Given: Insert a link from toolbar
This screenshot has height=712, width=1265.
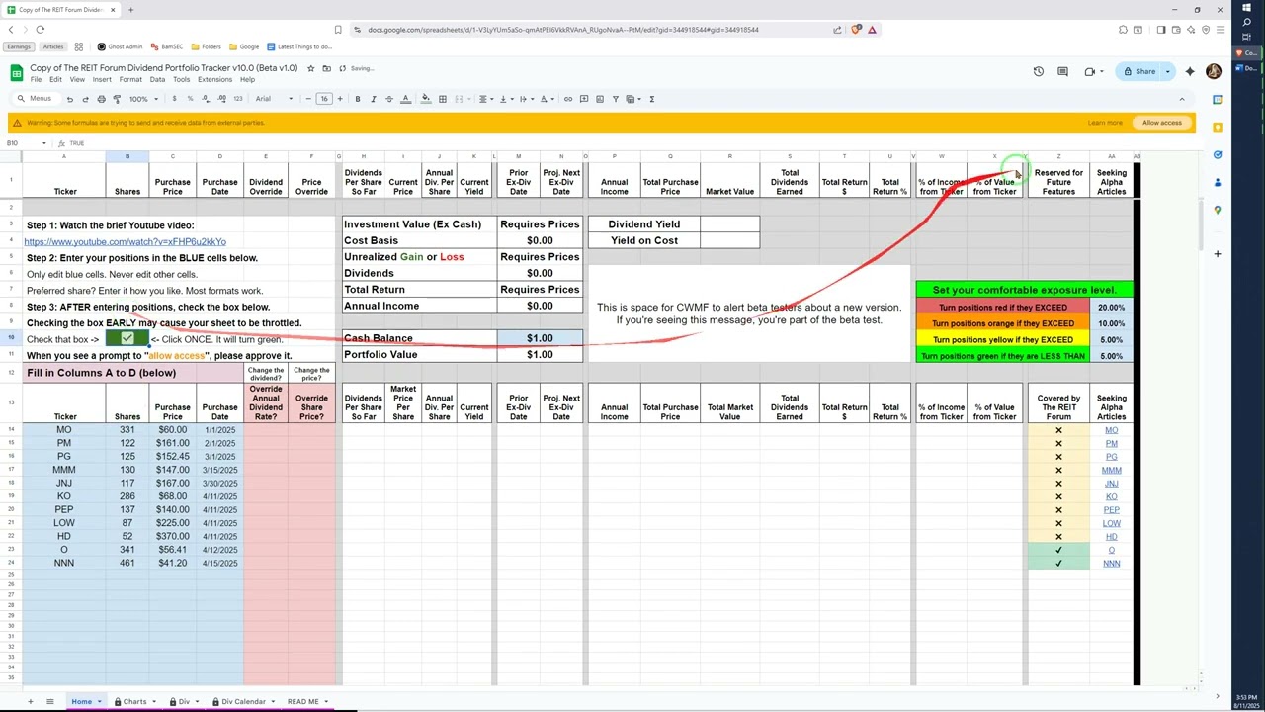Looking at the screenshot, I should pyautogui.click(x=569, y=99).
